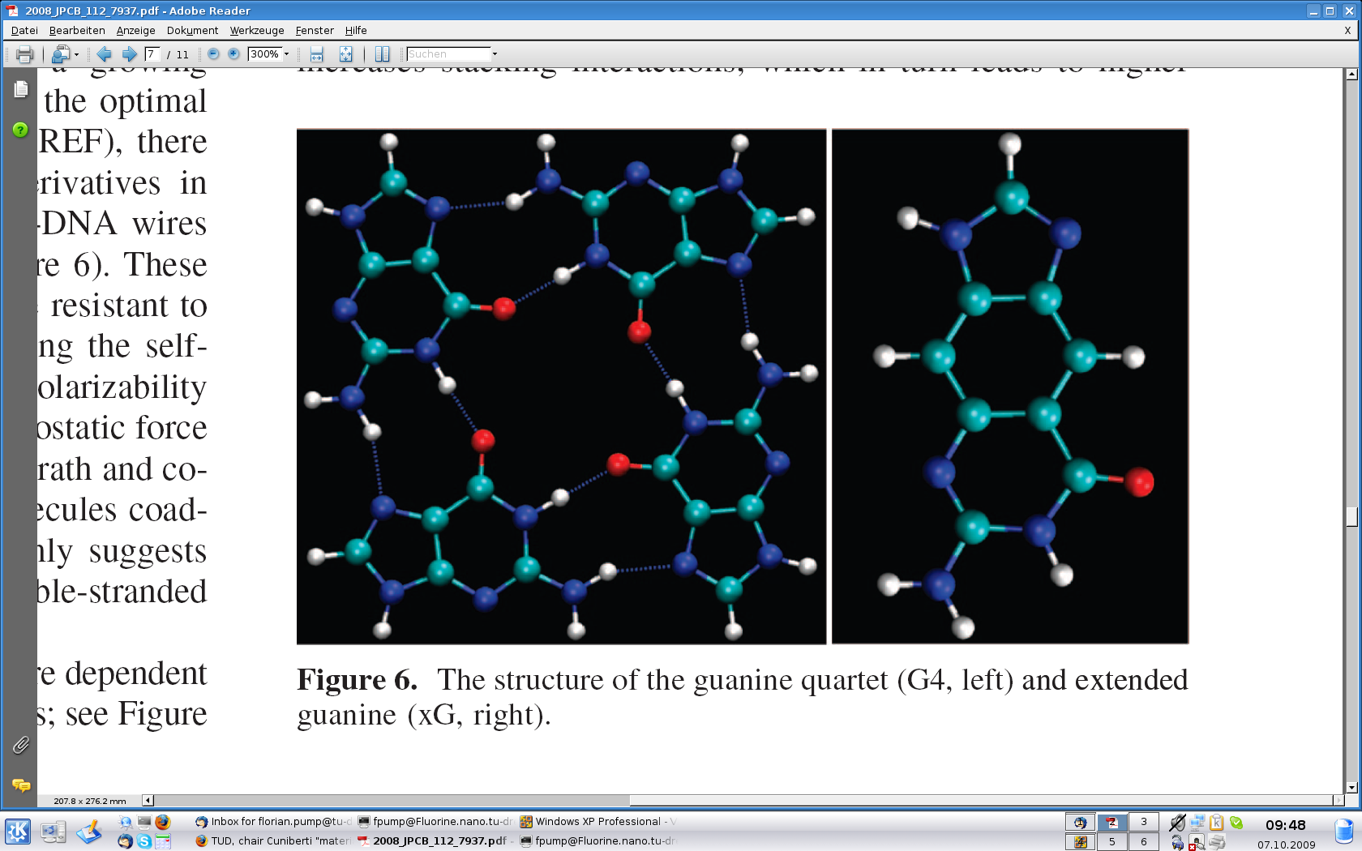Open the Anzeige menu

[135, 31]
